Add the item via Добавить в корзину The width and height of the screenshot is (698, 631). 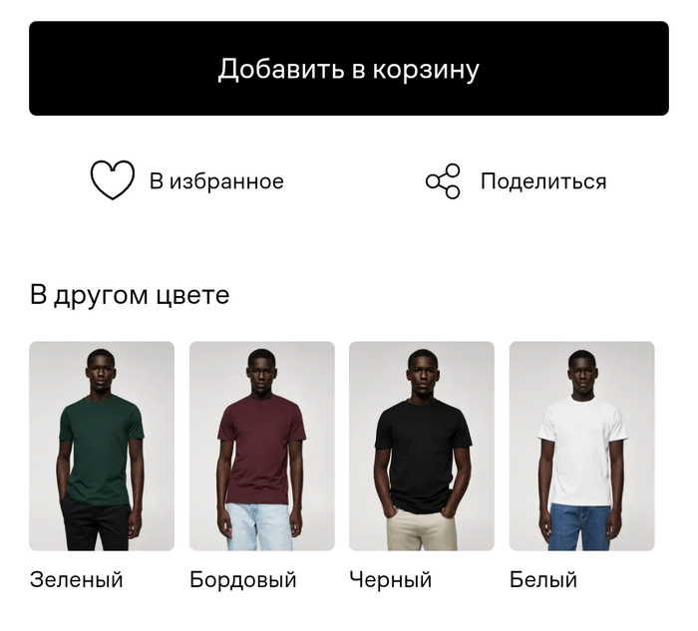[349, 69]
